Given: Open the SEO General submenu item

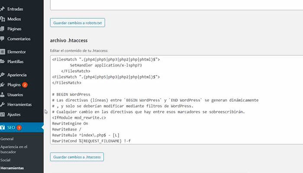Looking at the screenshot, I should point(7,139).
